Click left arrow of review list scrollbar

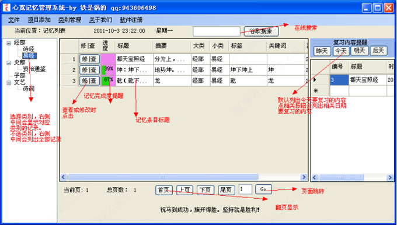315,177
